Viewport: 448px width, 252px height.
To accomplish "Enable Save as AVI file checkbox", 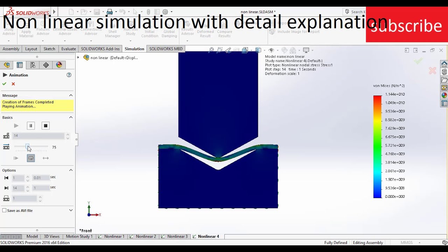I will pyautogui.click(x=4, y=210).
